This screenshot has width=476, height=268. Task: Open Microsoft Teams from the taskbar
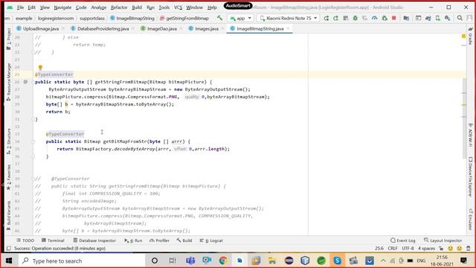click(190, 261)
